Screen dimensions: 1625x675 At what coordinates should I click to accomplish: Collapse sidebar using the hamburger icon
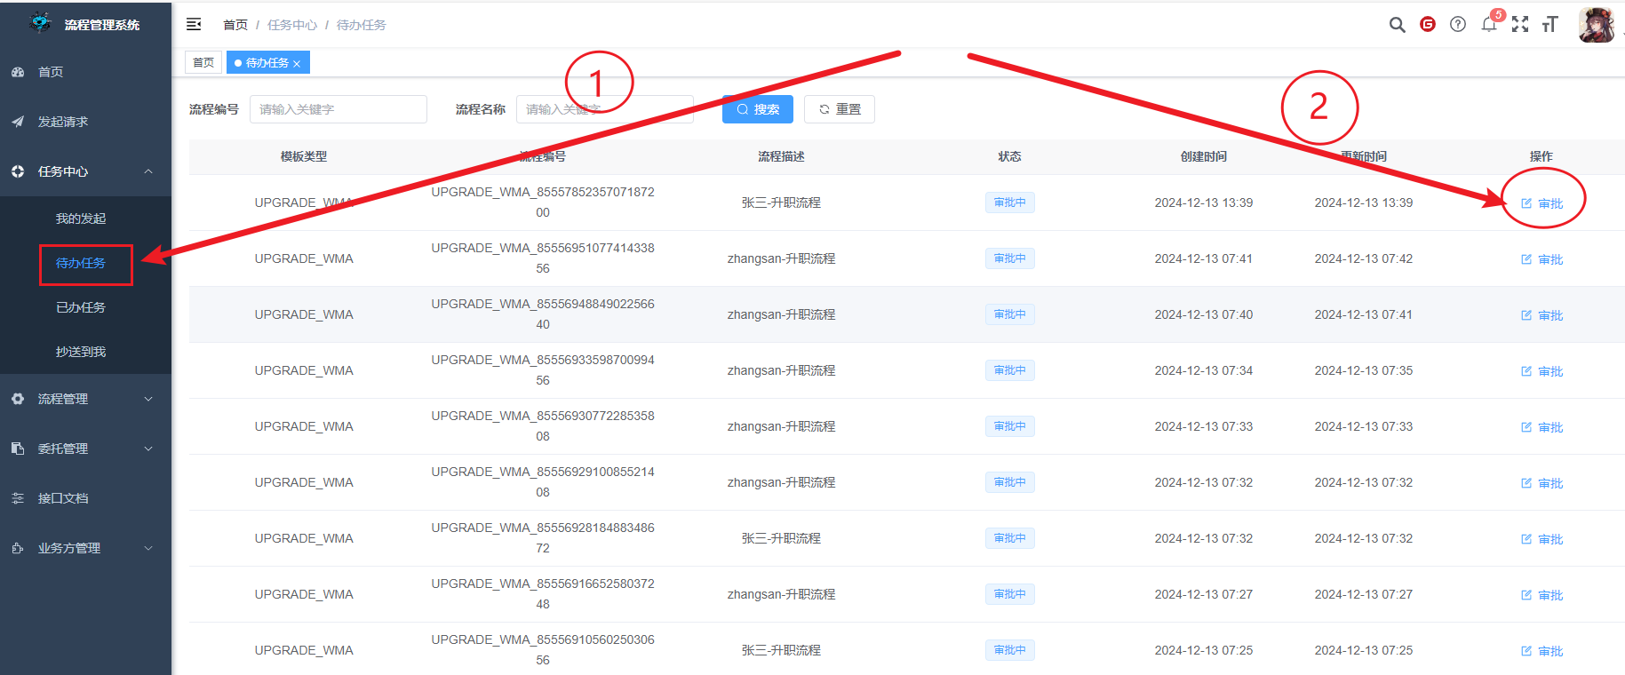(x=194, y=25)
